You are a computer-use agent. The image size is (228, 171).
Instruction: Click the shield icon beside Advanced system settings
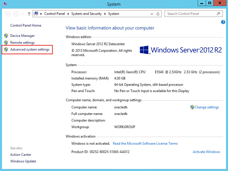point(6,49)
